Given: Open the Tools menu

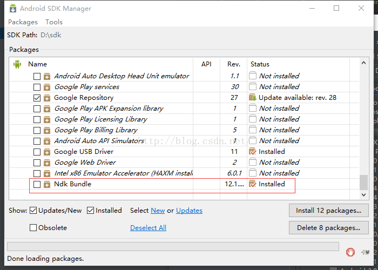Looking at the screenshot, I should tap(54, 22).
